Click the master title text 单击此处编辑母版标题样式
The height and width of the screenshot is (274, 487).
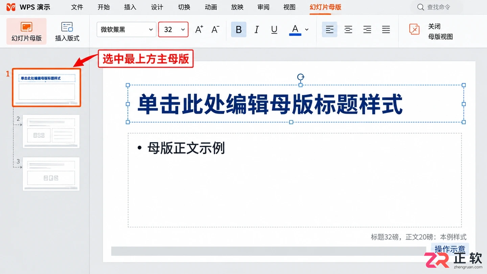(270, 104)
